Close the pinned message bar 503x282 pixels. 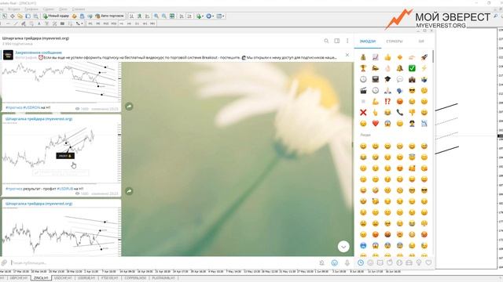tap(347, 55)
